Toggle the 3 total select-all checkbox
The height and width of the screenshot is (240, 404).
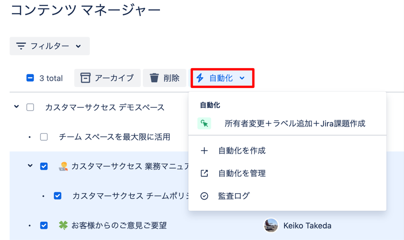click(30, 78)
